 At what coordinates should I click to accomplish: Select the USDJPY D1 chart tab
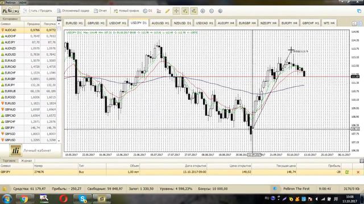pos(139,23)
